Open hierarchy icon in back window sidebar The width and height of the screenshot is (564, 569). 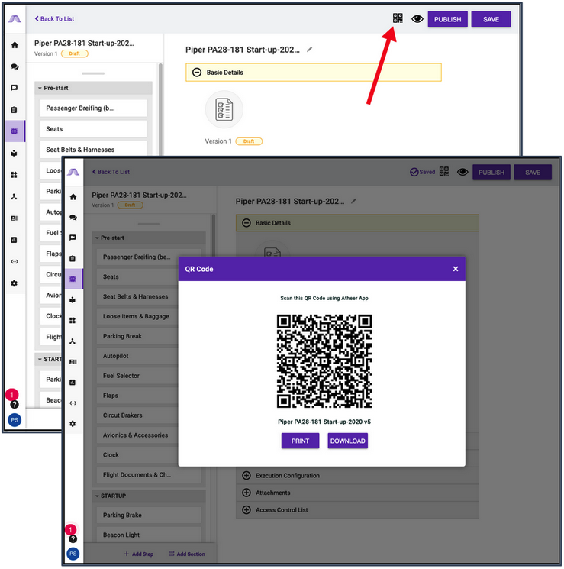tap(14, 197)
